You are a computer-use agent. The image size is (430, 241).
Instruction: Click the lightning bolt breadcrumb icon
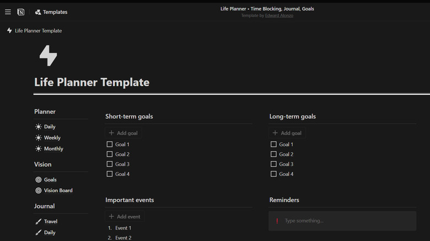[x=9, y=31]
